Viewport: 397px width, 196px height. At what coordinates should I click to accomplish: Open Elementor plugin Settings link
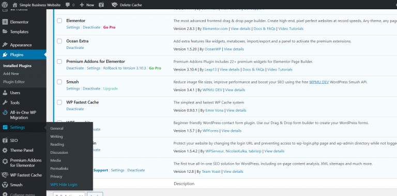(73, 27)
